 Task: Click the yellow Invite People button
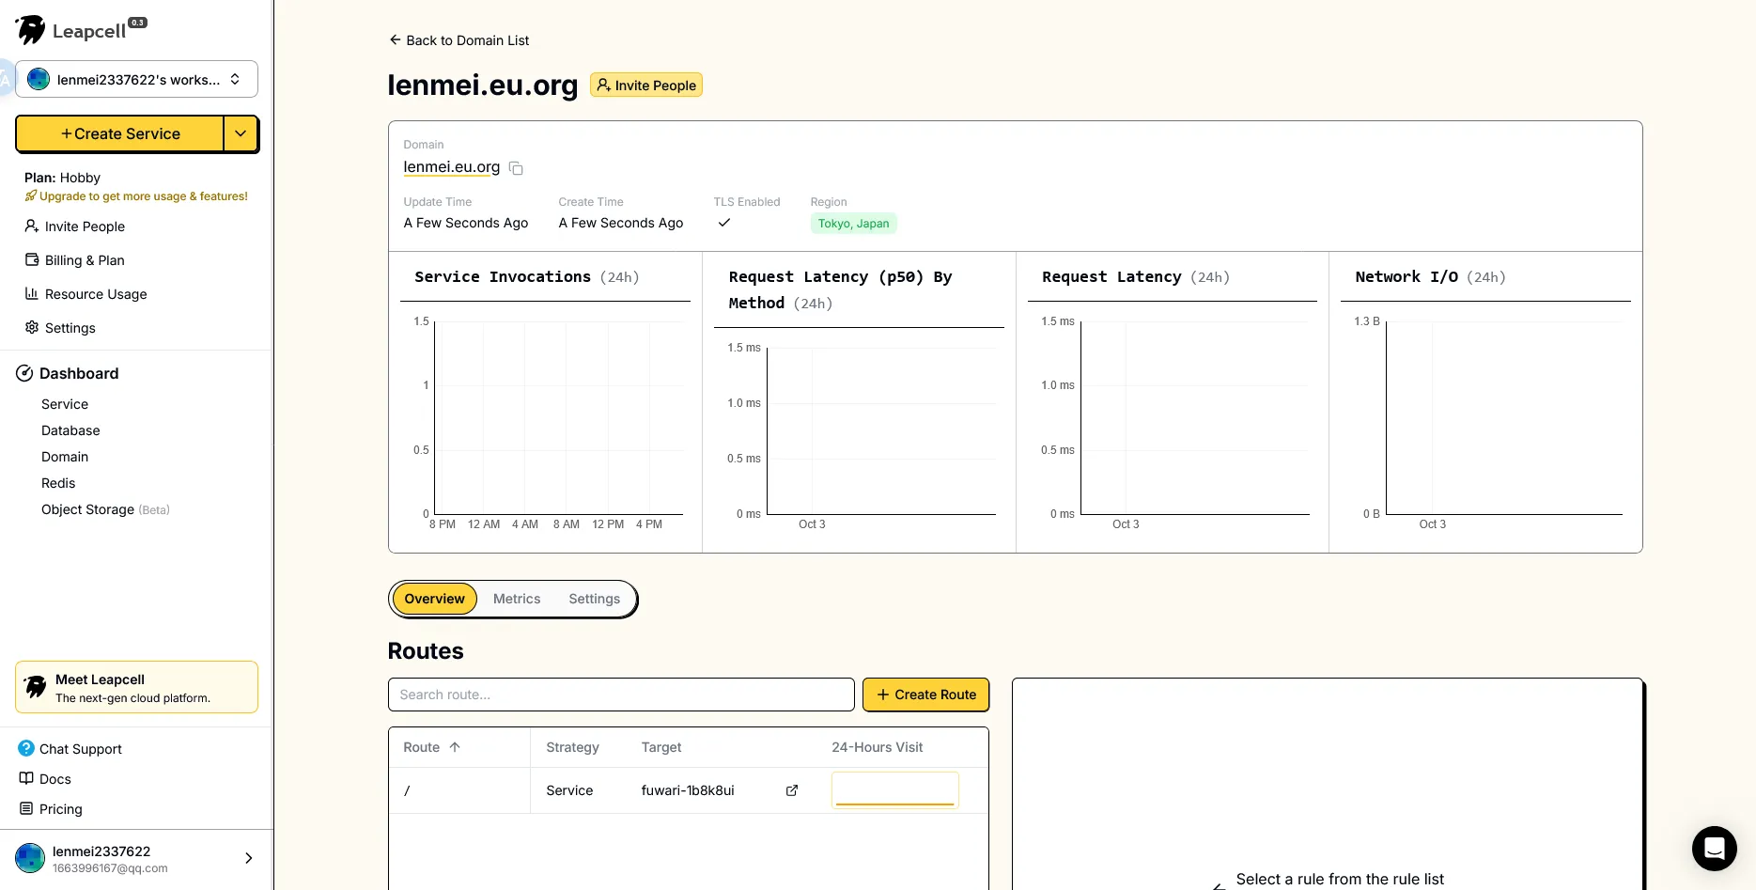tap(646, 86)
